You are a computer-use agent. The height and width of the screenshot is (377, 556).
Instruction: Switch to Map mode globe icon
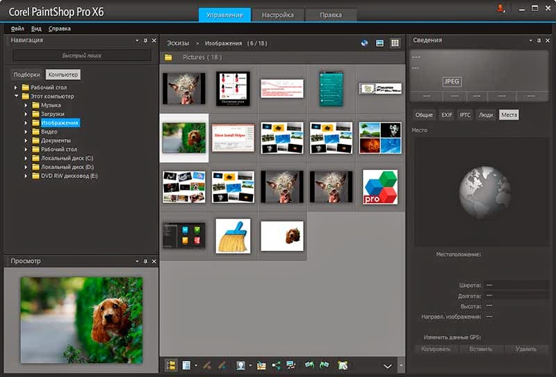364,43
